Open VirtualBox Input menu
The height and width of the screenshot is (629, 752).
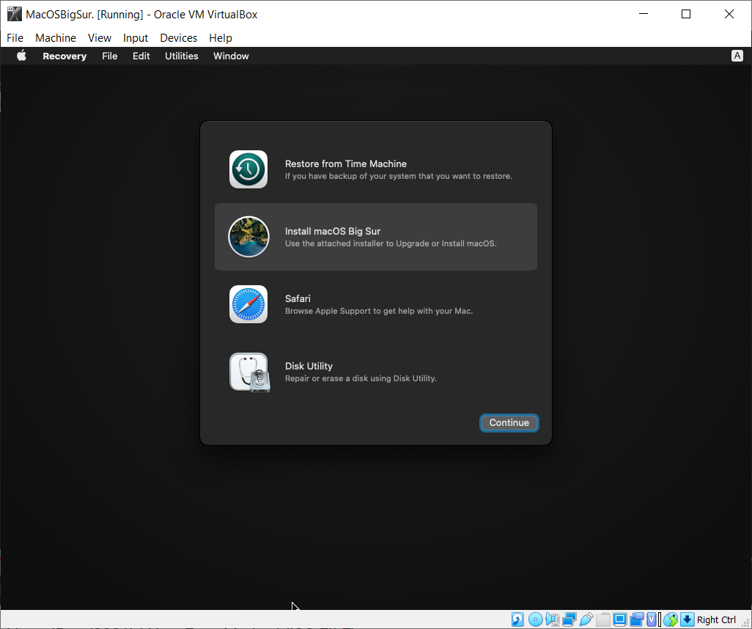136,38
